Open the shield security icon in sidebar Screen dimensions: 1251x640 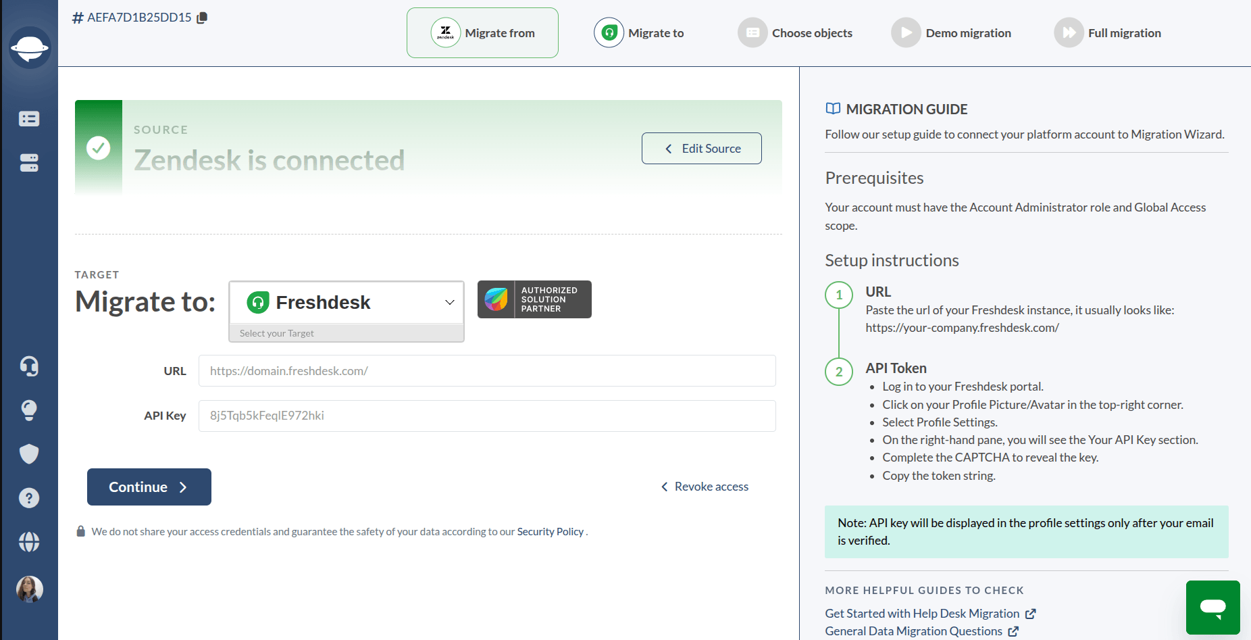point(29,454)
